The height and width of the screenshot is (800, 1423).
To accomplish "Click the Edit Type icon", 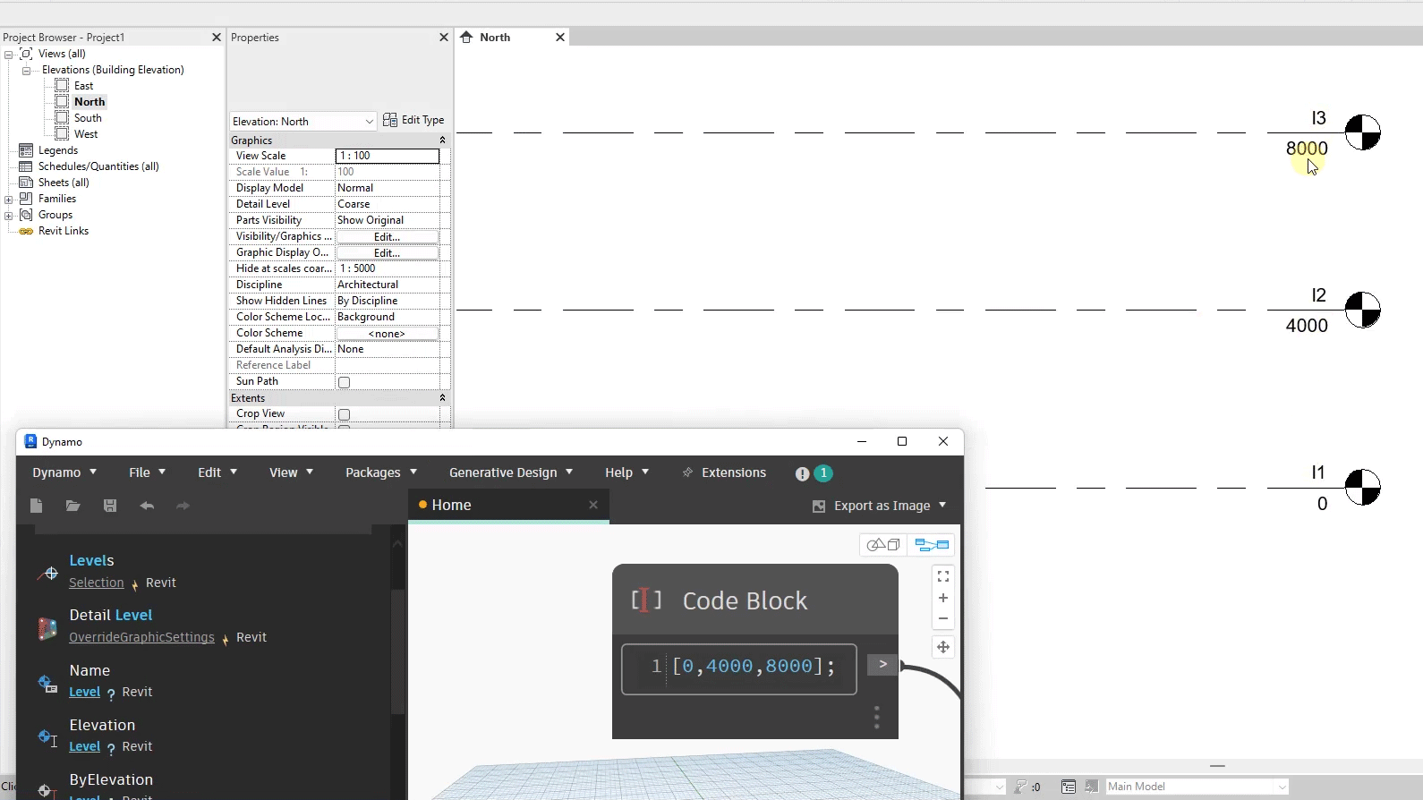I will tap(390, 120).
